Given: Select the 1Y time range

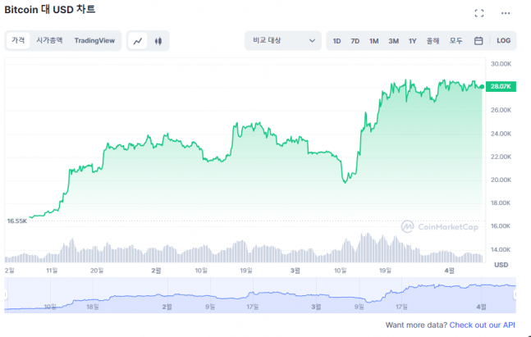Looking at the screenshot, I should 412,40.
